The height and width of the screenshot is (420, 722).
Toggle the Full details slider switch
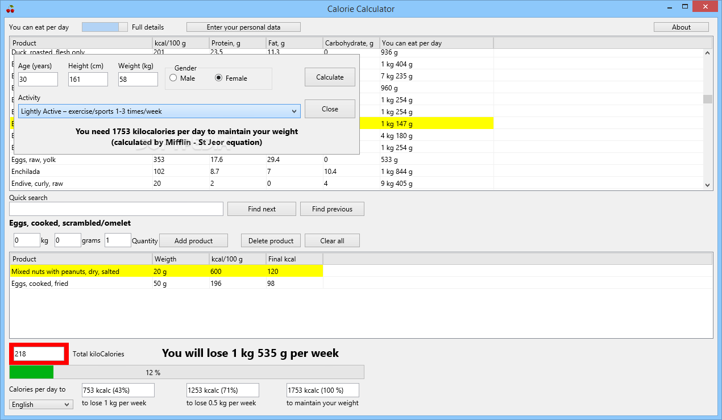pos(105,27)
